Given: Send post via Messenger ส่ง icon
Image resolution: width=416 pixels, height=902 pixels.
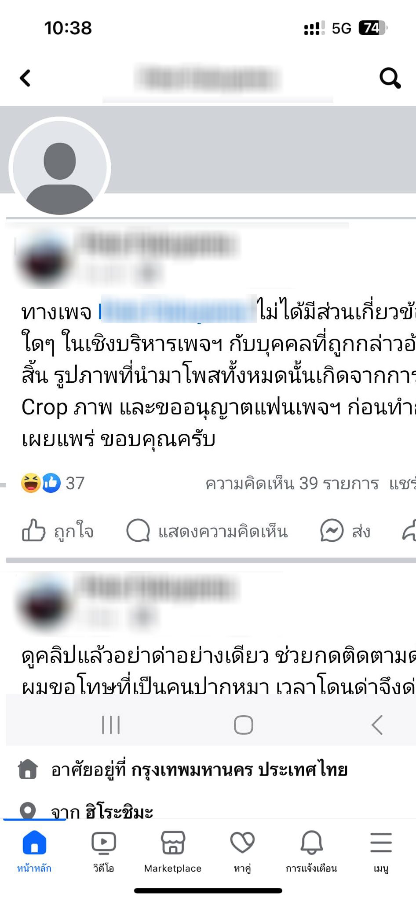Looking at the screenshot, I should point(345,531).
